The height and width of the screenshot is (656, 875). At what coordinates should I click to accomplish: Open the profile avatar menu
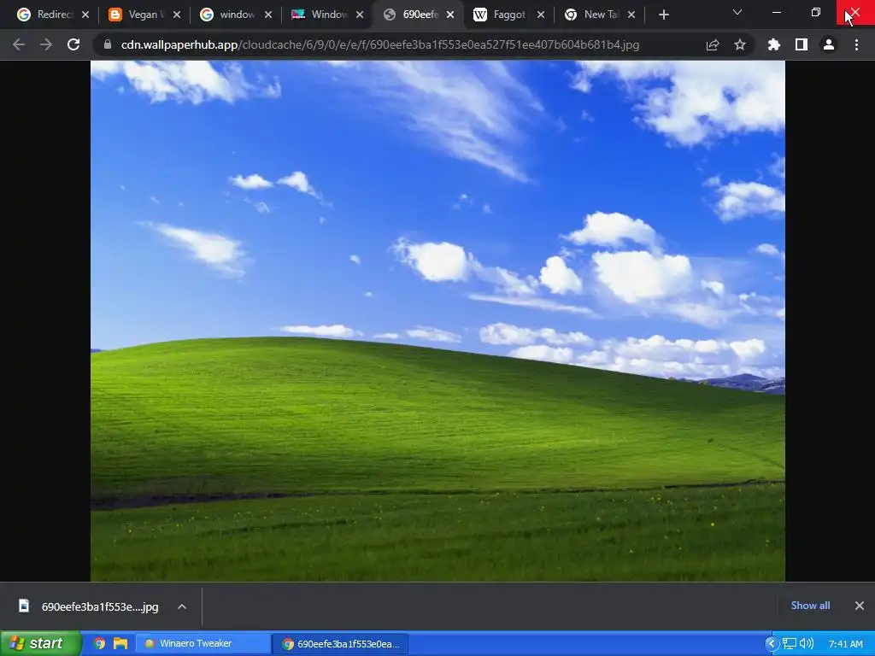(829, 44)
